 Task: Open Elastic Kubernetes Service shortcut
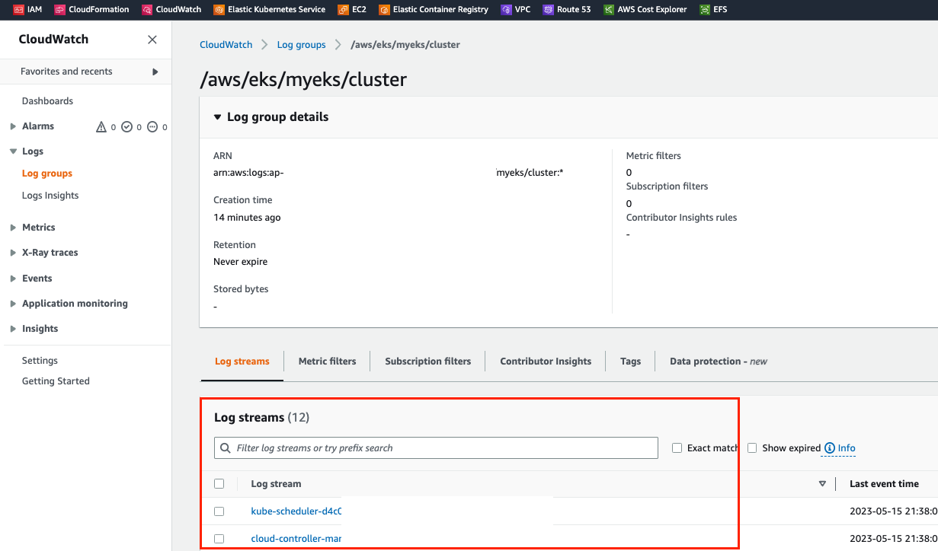tap(270, 10)
